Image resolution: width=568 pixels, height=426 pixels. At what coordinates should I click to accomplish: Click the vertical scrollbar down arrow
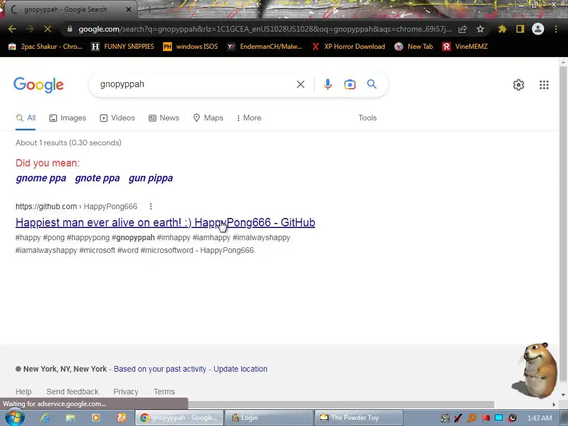563,394
